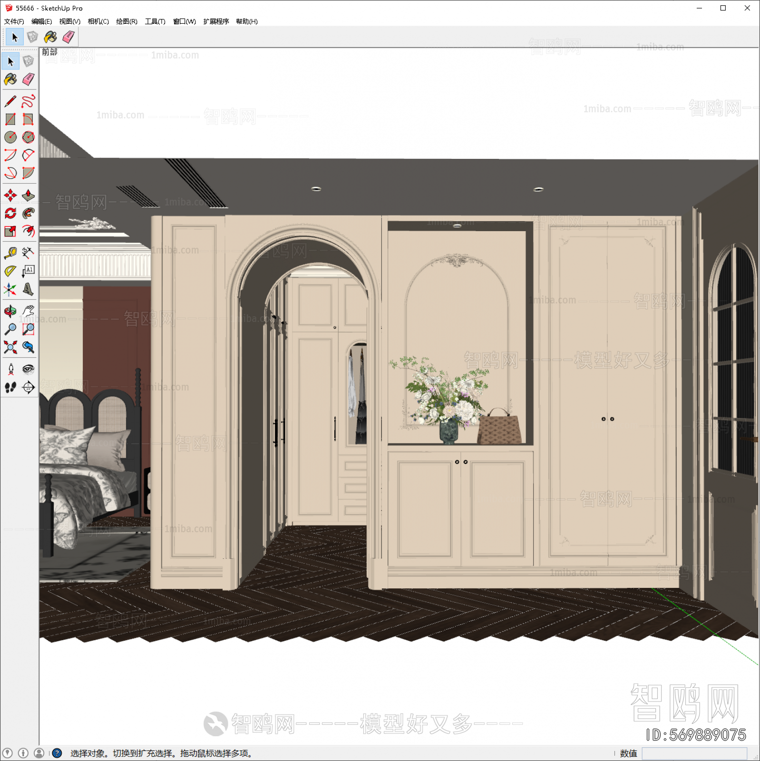The width and height of the screenshot is (760, 761).
Task: Click the SketchUp logo in the title bar
Action: (x=9, y=8)
